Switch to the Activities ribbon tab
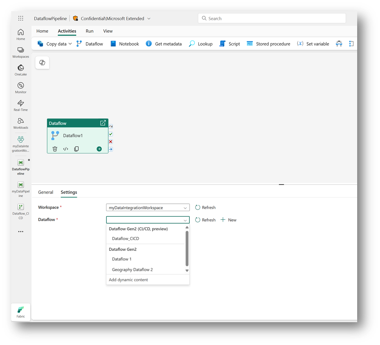Viewport: 380px width, 345px height. point(67,31)
